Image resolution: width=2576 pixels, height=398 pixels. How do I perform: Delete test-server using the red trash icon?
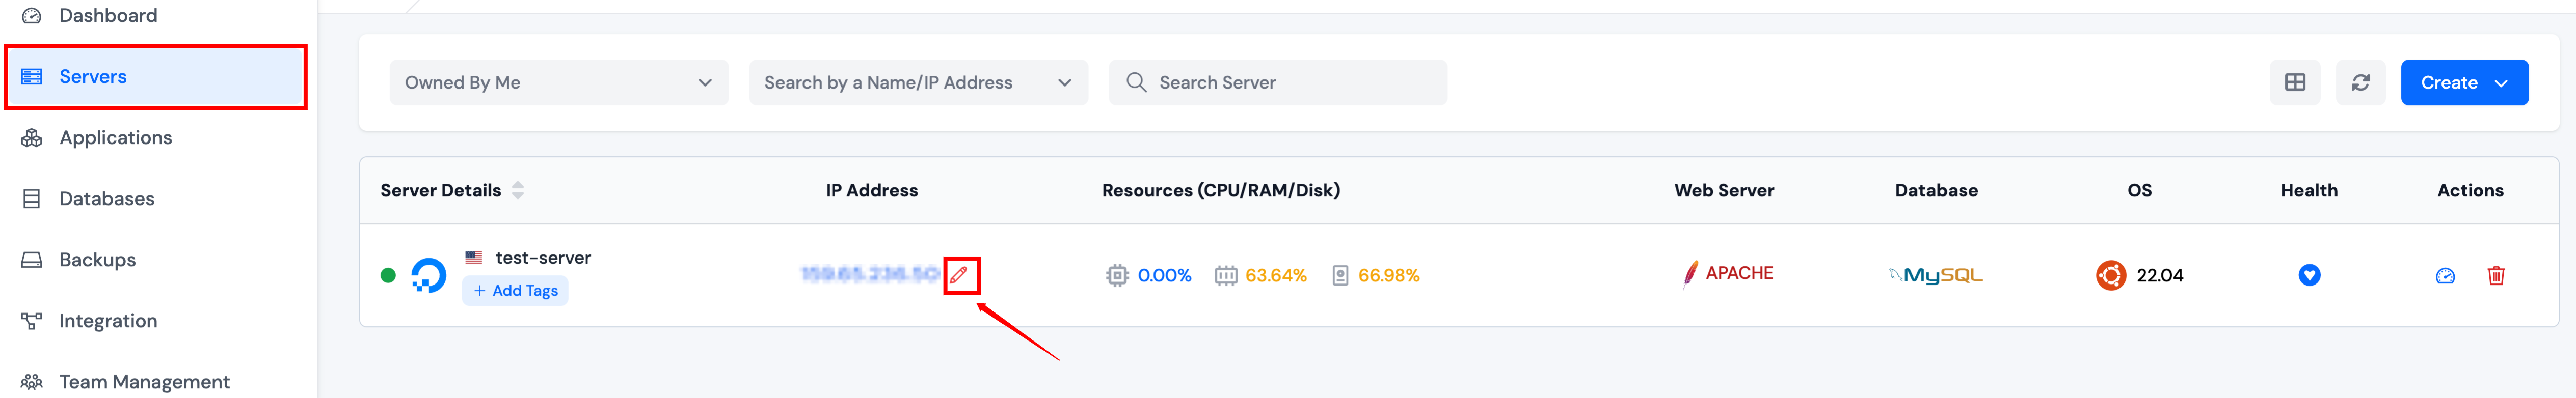tap(2495, 275)
